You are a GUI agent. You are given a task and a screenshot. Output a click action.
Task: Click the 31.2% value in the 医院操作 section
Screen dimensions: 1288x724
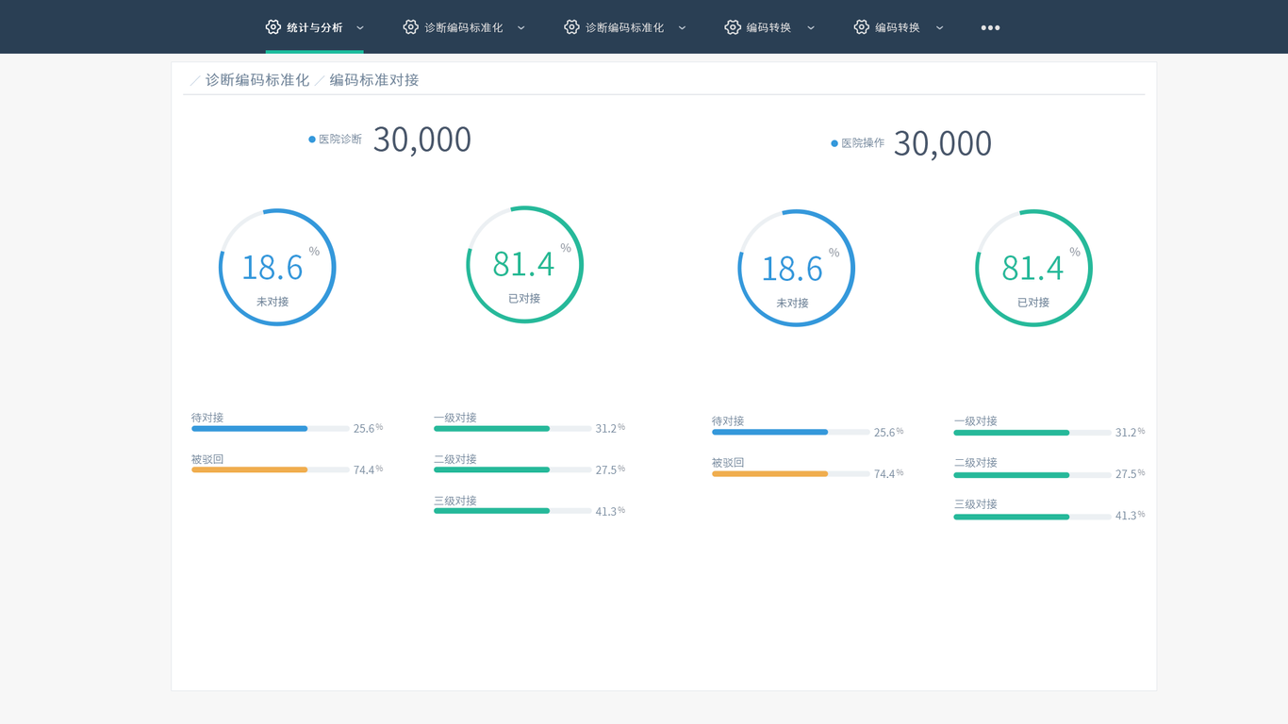(x=1130, y=433)
